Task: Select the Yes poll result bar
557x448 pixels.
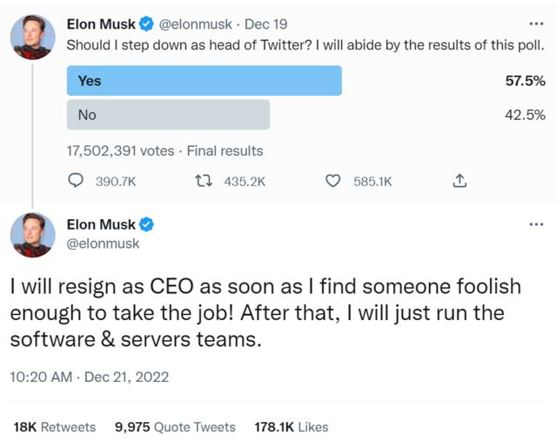Action: tap(205, 81)
